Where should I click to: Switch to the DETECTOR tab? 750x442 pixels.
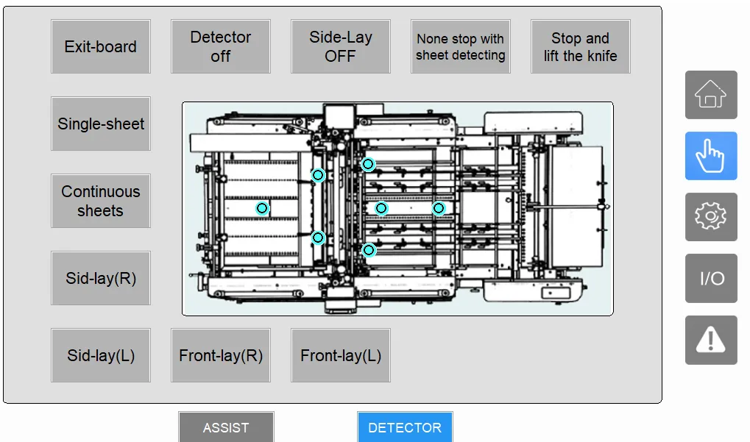[x=405, y=427]
